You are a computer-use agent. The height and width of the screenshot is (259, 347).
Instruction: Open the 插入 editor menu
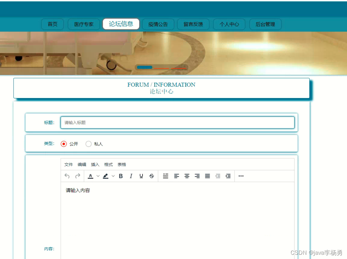95,165
